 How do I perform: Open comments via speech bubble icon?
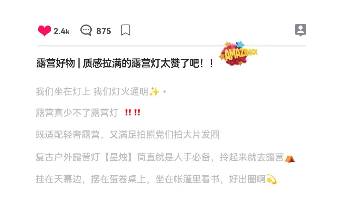click(86, 30)
